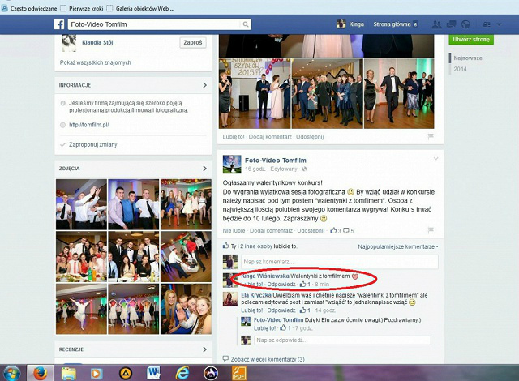Expand the ZDJĘCIA section arrow
519x381 pixels.
204,169
